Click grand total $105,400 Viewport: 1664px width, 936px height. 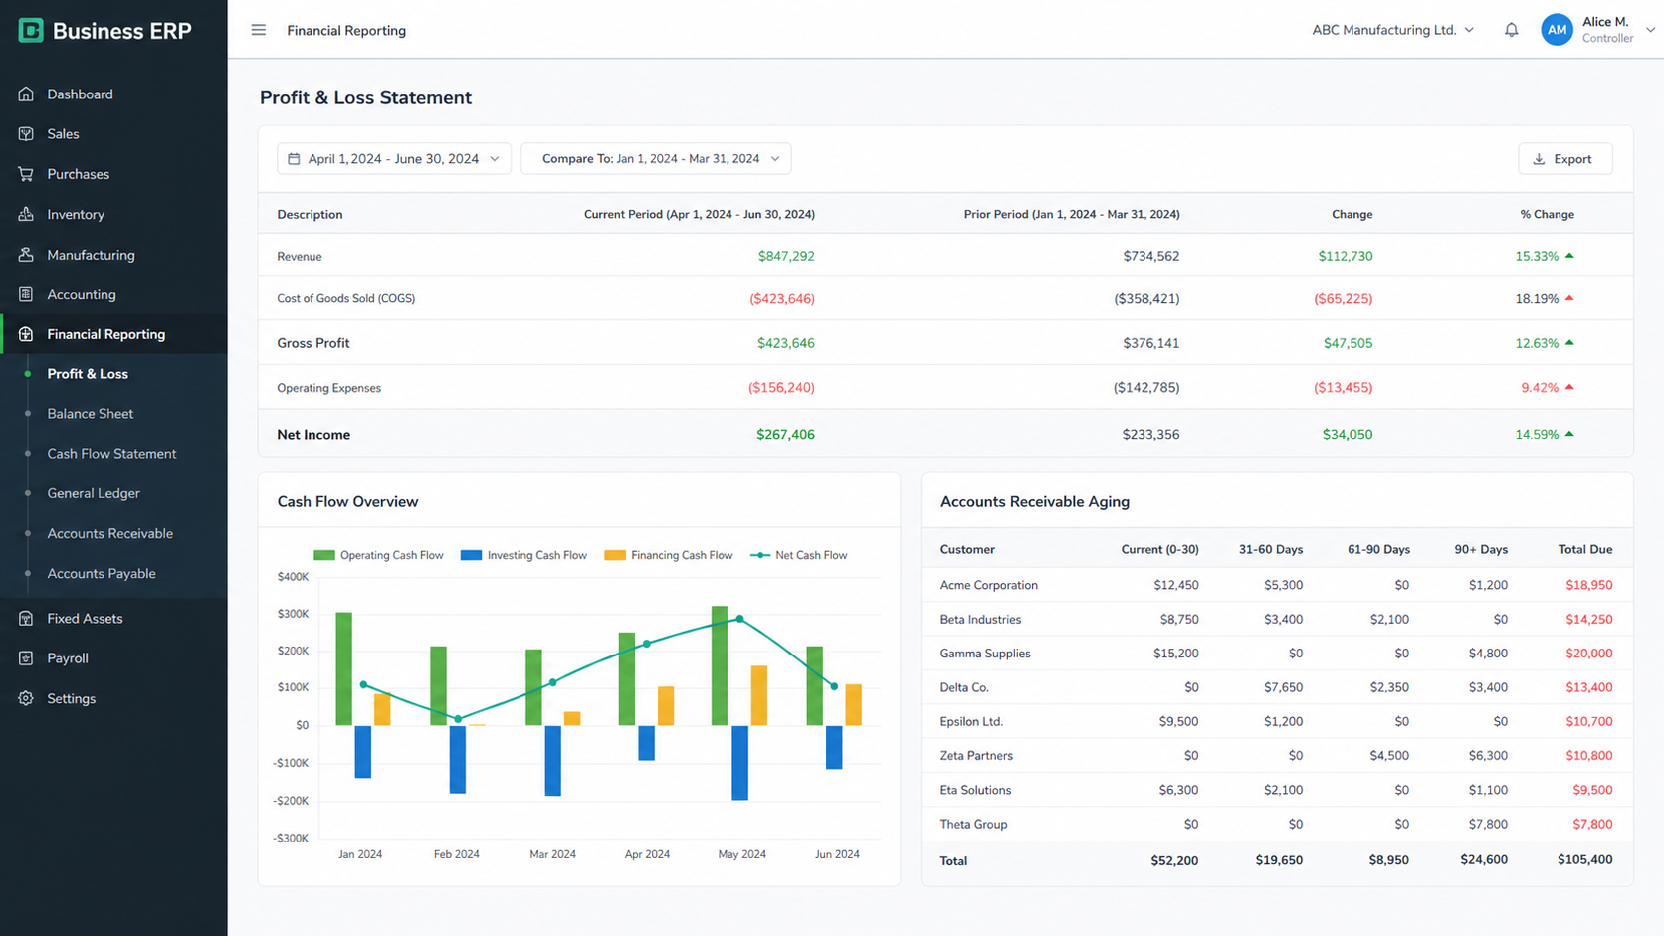coord(1584,859)
